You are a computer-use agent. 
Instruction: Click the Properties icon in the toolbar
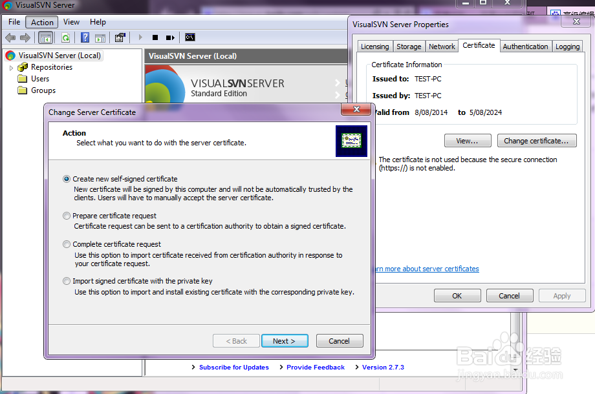[120, 37]
